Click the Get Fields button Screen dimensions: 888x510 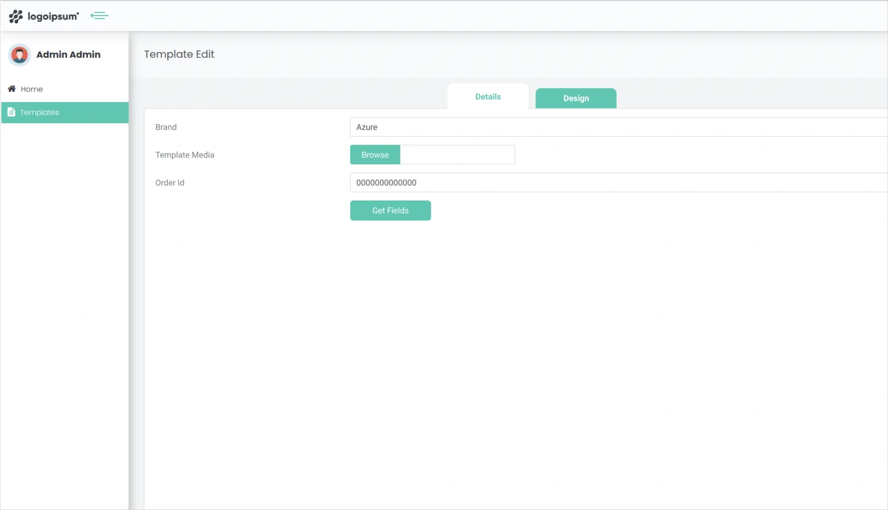click(390, 210)
